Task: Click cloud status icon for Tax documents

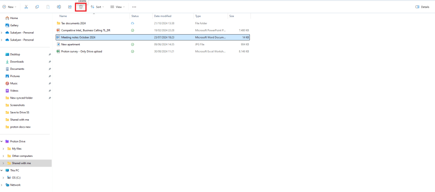Action: (x=133, y=23)
